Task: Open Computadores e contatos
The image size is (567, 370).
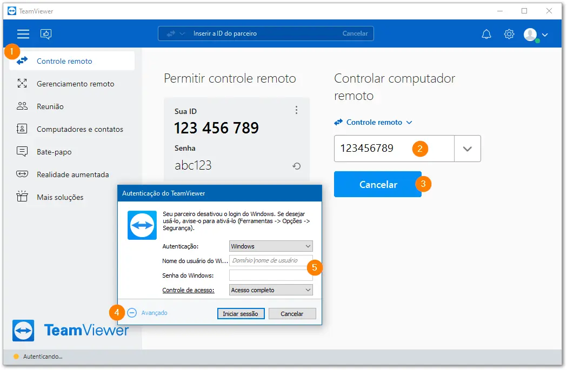Action: point(72,129)
